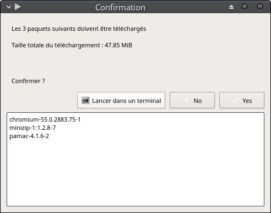Close the Confirmation dialog with the last round button

tap(260, 7)
